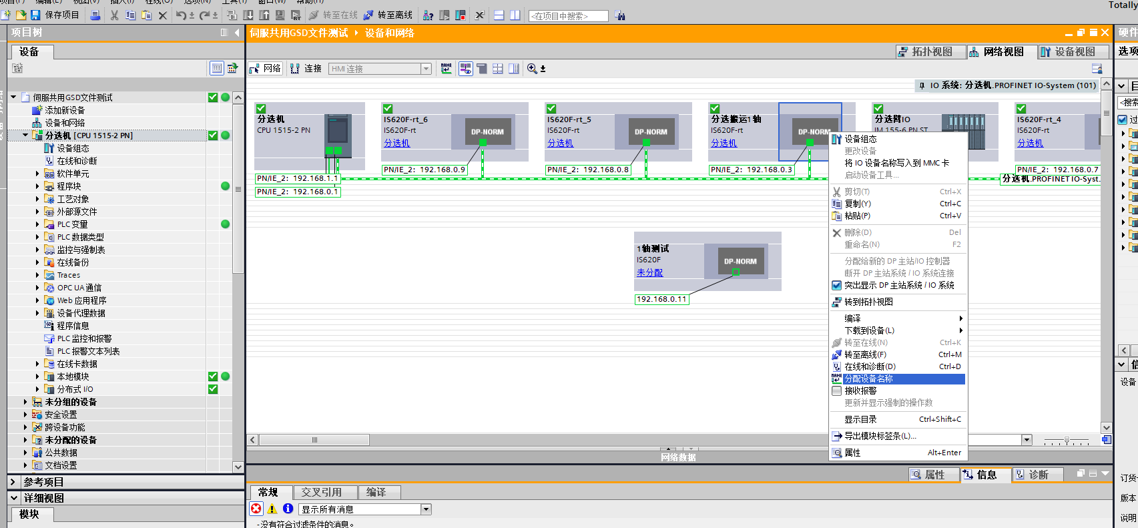Open the message filter dropdown
1138x528 pixels.
pos(426,509)
